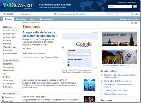Open C. Ronaldo, una mina de oro

(x=116, y=91)
